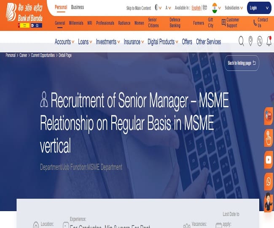The image size is (274, 228).
Task: Expand the font size A dropdown
Action: pos(169,8)
